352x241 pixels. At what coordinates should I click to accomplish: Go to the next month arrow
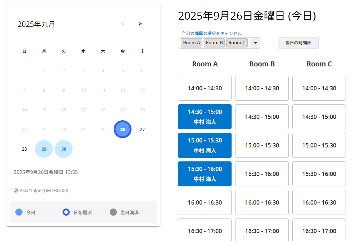(x=140, y=24)
